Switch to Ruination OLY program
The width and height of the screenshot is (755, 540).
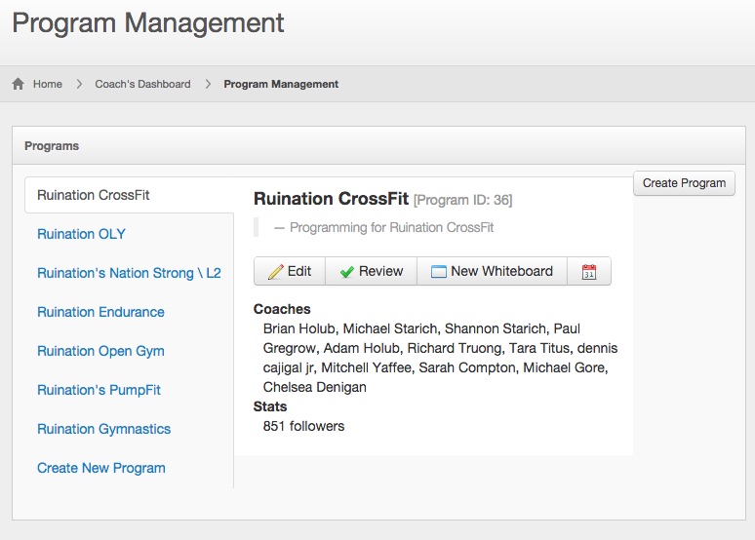(81, 234)
